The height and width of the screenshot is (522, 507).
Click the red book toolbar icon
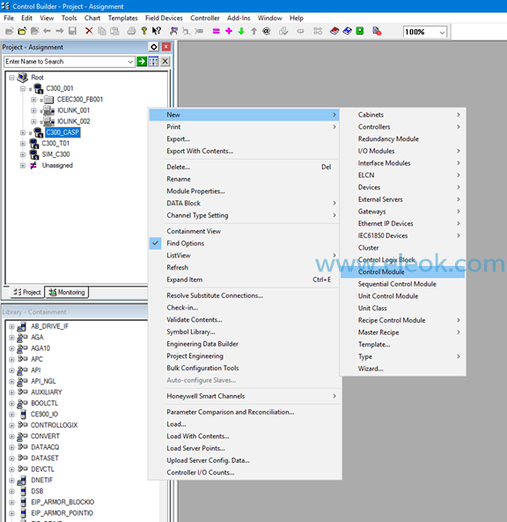point(334,31)
